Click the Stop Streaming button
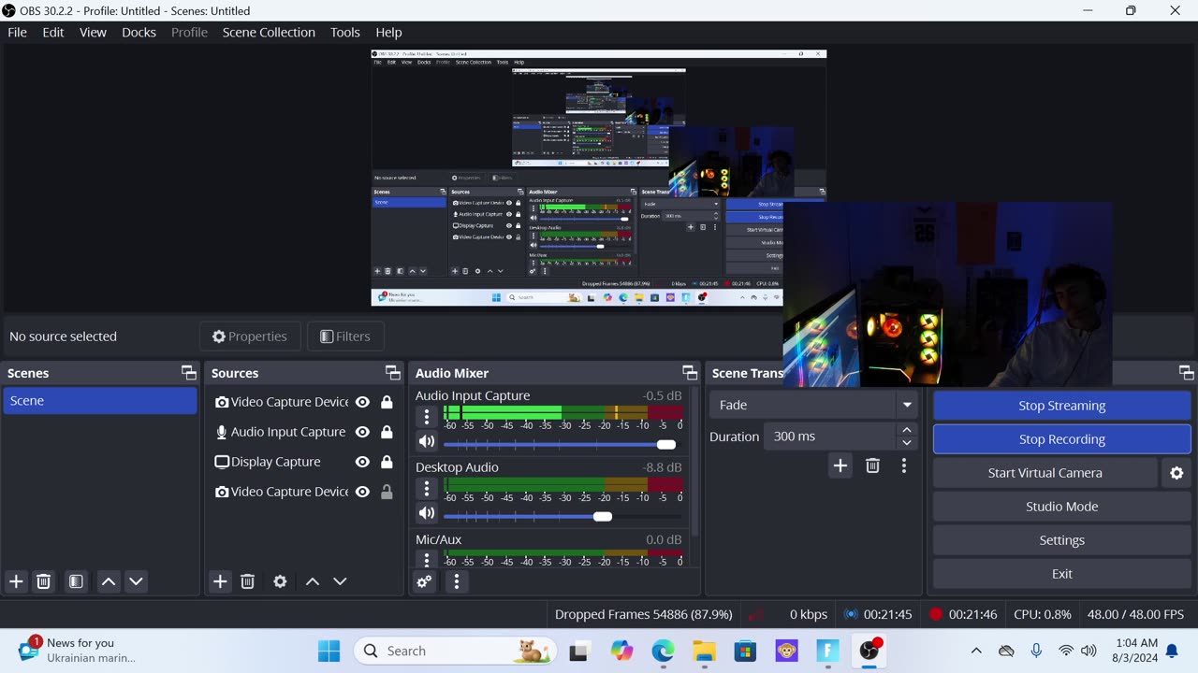Image resolution: width=1198 pixels, height=673 pixels. click(1061, 406)
